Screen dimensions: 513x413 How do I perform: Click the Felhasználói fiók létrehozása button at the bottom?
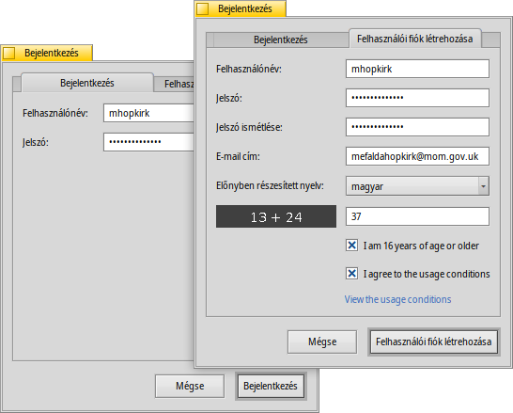click(x=434, y=342)
